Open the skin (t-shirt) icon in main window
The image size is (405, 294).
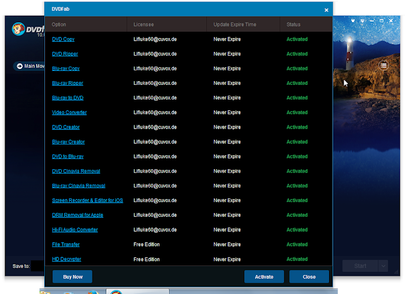[x=353, y=21]
